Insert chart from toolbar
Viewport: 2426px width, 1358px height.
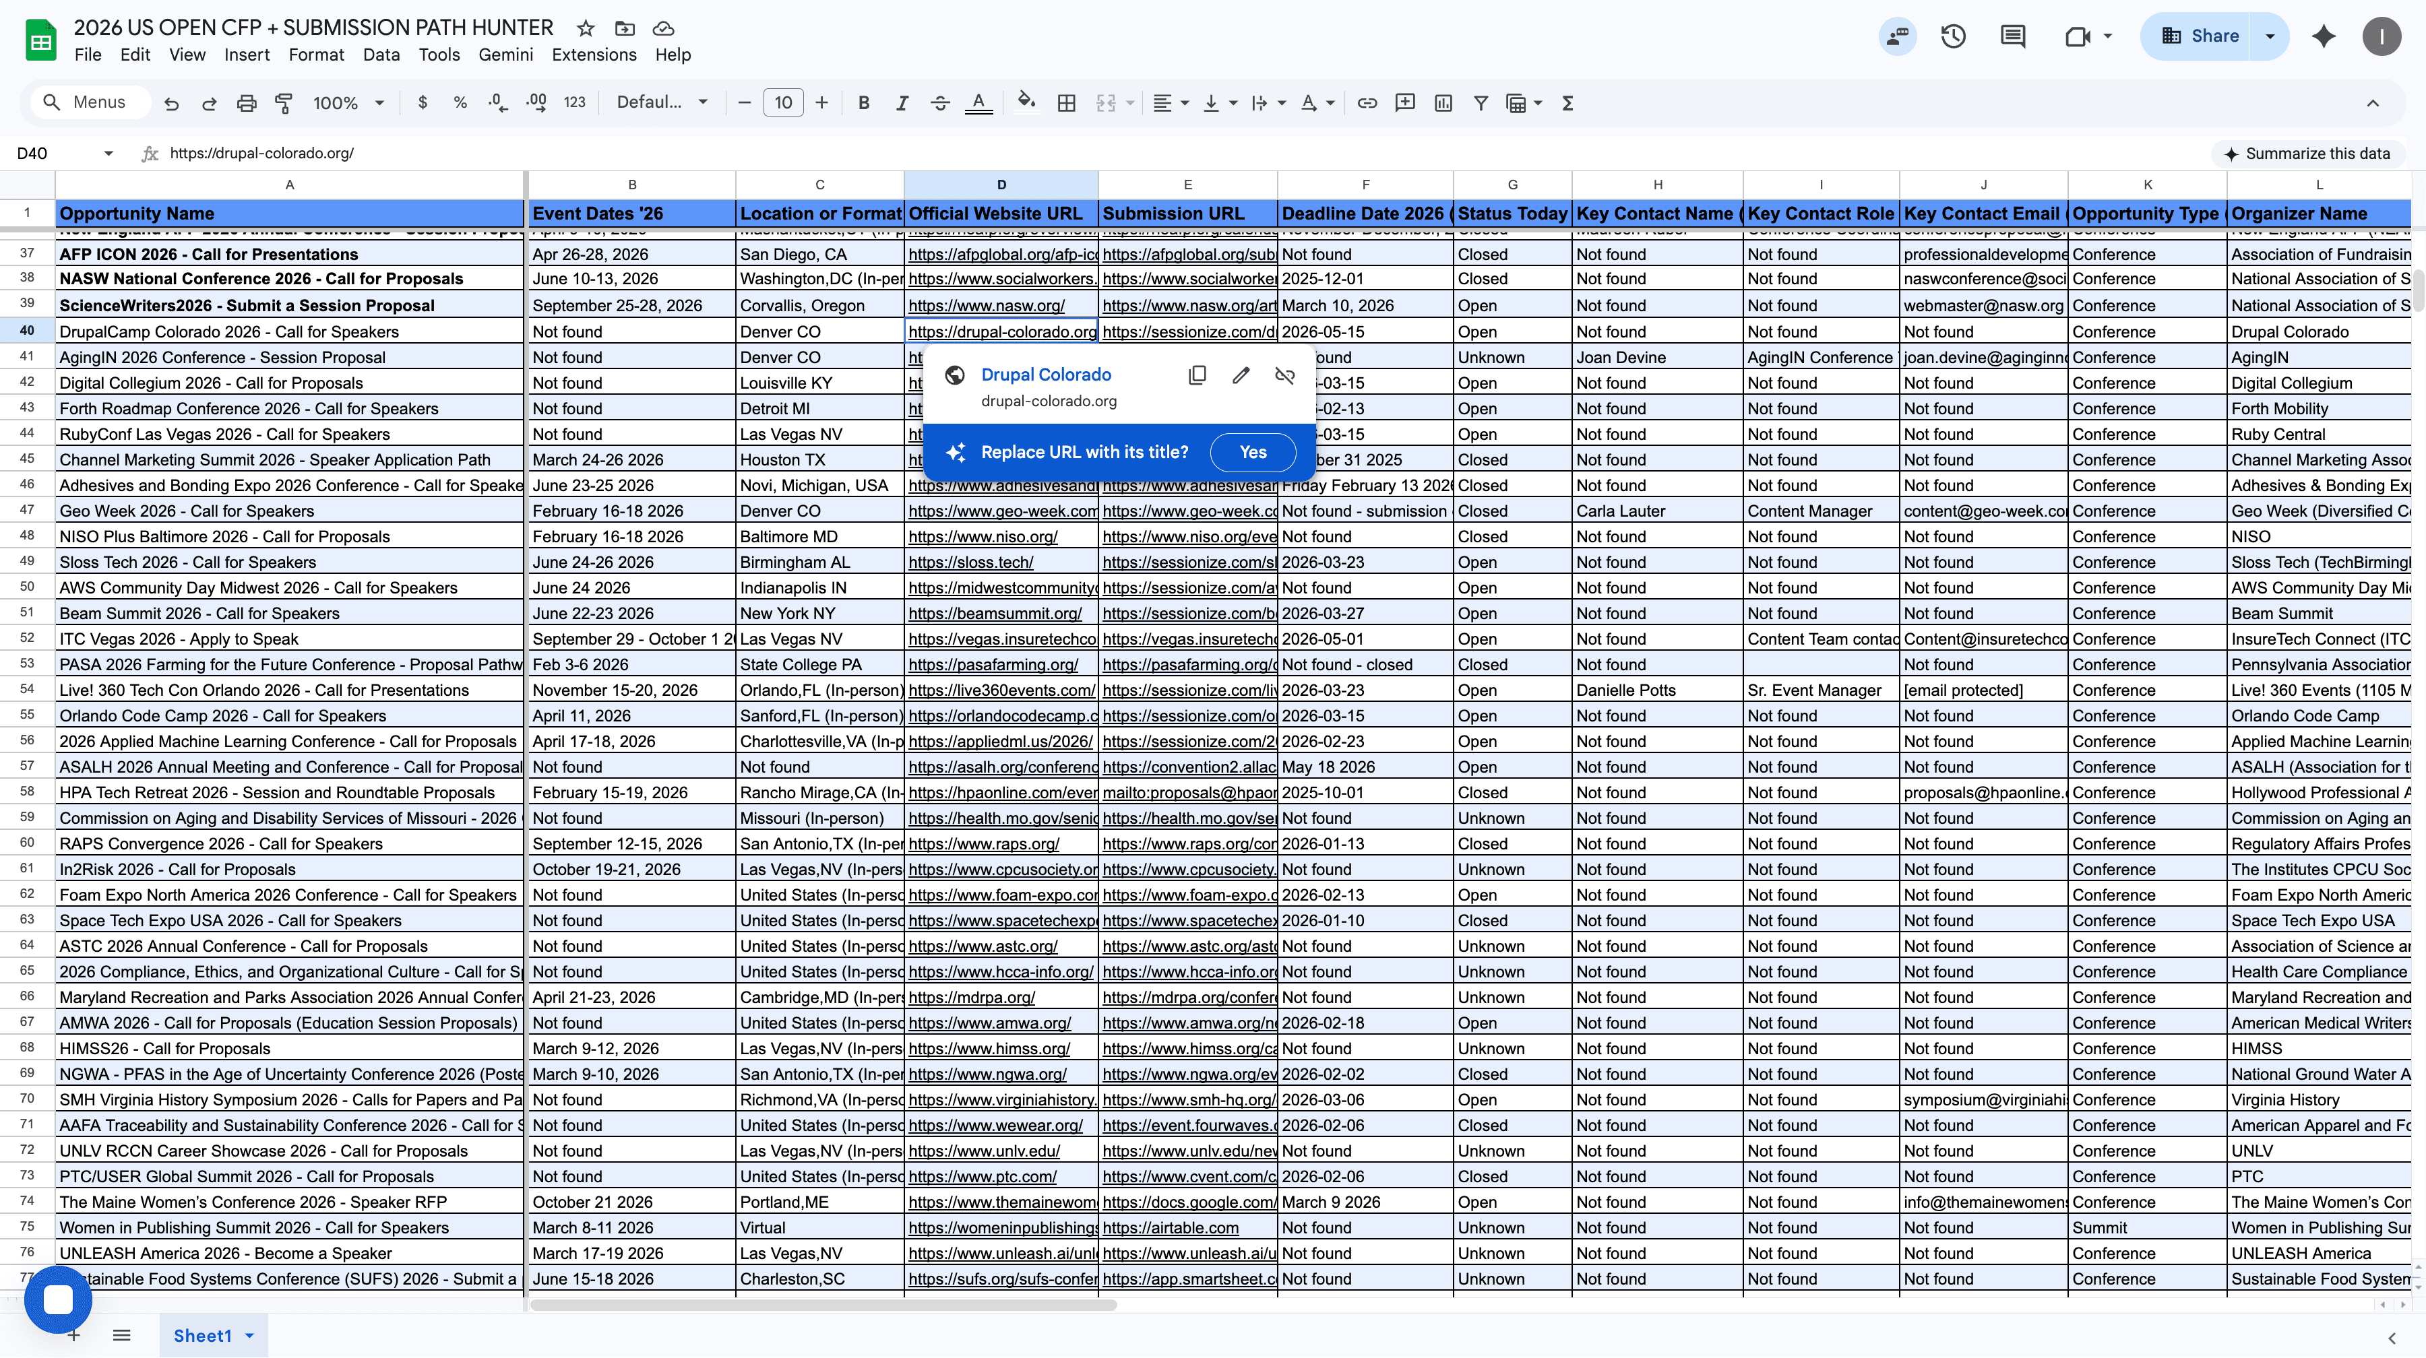pos(1443,102)
